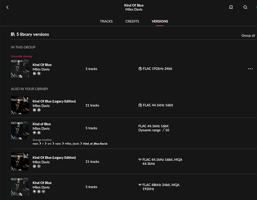
Task: Go back using the top-left arrow
Action: tap(7, 7)
